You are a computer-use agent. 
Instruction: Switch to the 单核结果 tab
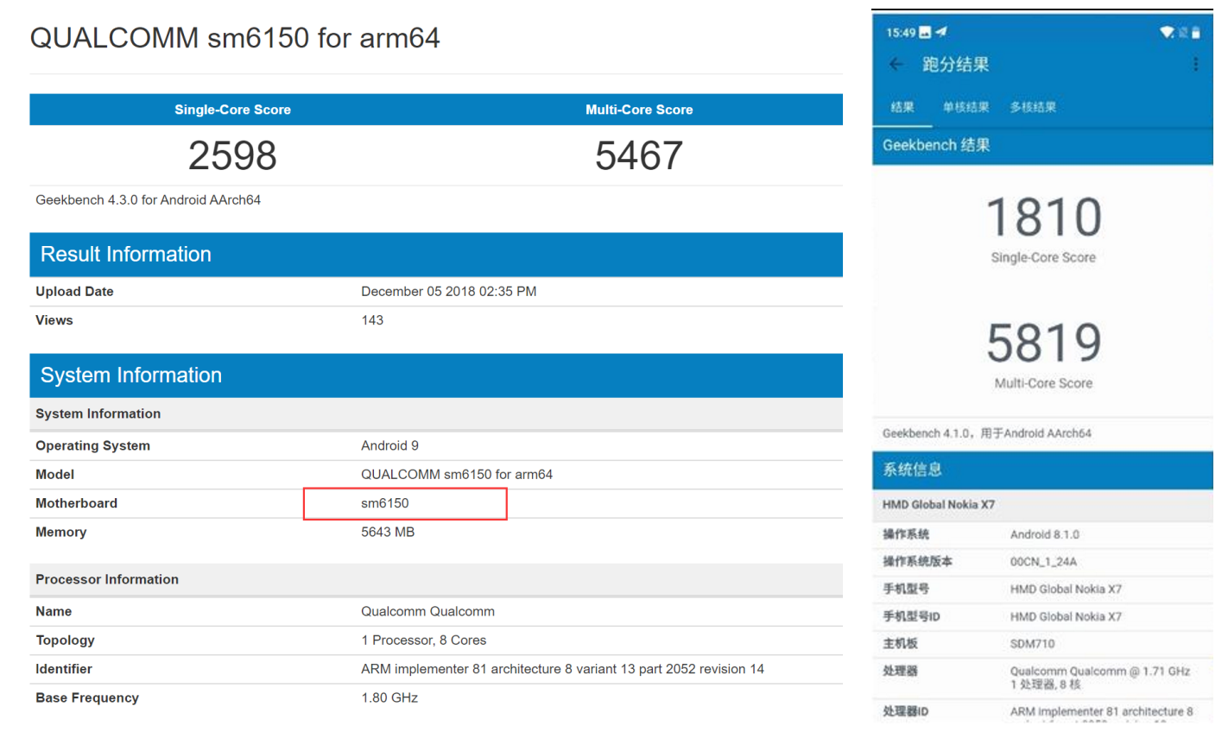click(x=966, y=107)
